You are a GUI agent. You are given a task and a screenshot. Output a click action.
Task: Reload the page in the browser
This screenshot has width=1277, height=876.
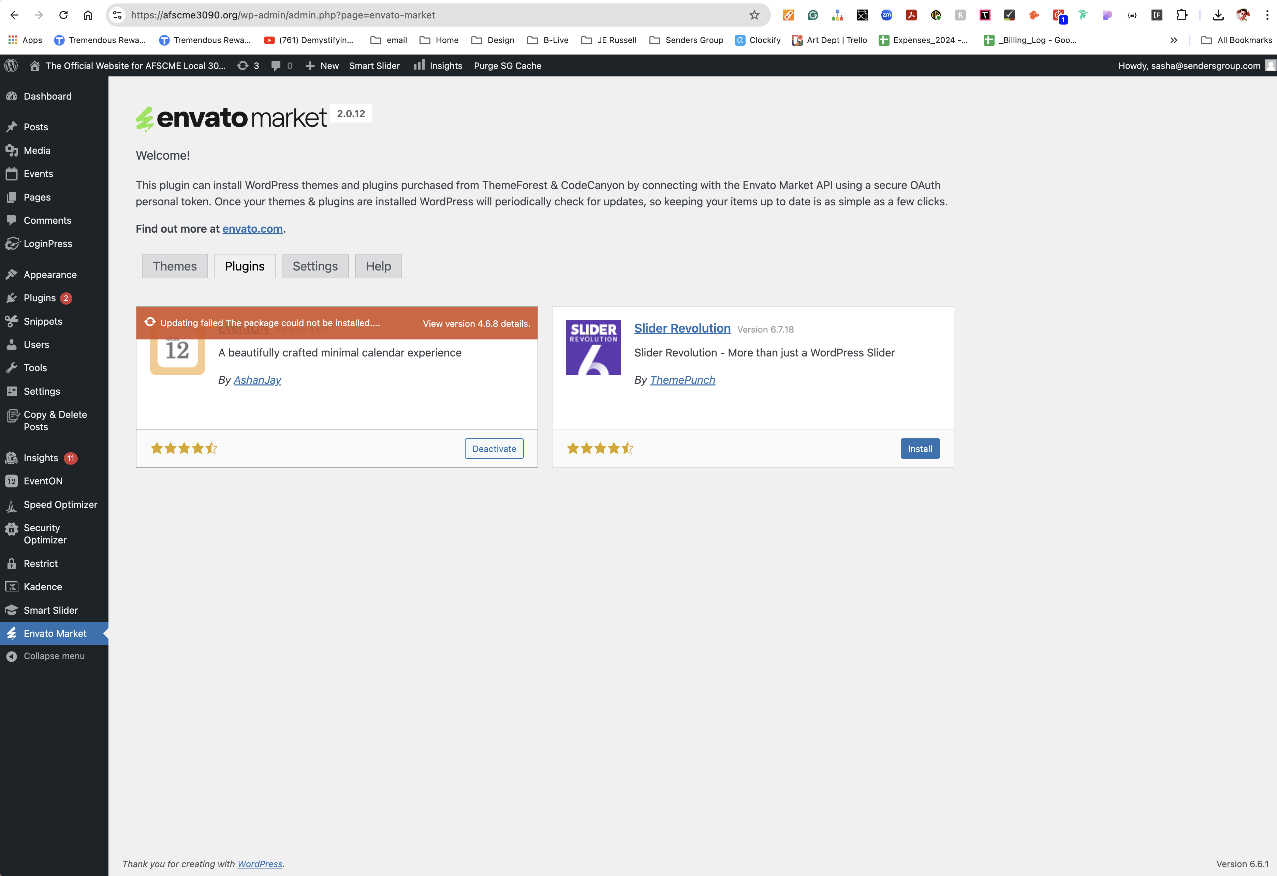coord(63,15)
